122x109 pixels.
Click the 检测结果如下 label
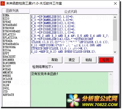[x=43, y=67]
